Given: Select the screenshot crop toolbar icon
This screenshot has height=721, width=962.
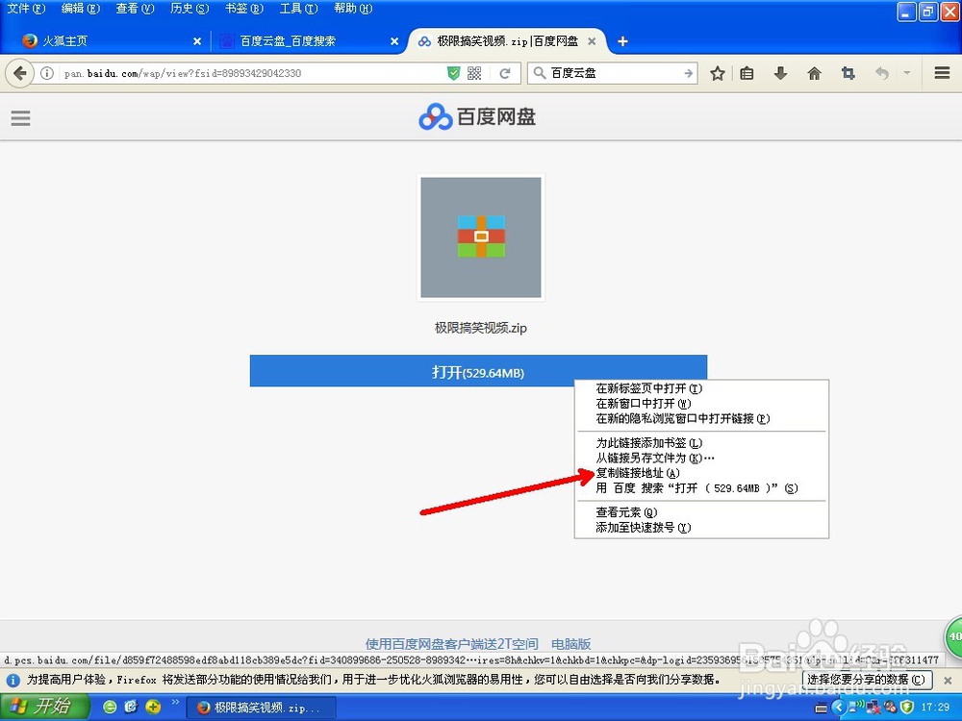Looking at the screenshot, I should (x=848, y=72).
